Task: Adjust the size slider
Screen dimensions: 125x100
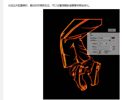Action: point(103,49)
